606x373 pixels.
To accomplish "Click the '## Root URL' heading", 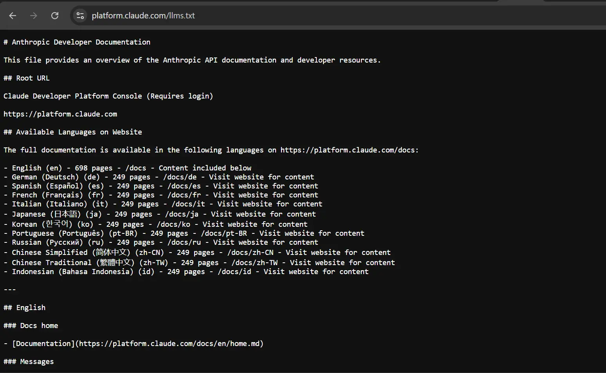I will 27,78.
